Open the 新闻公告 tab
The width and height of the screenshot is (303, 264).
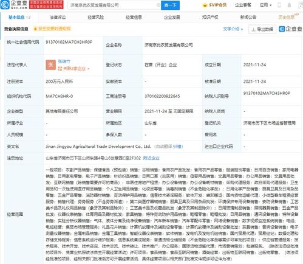(x=248, y=18)
